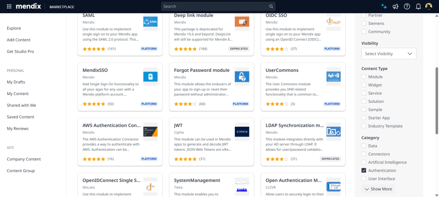Open the help question mark icon
This screenshot has width=439, height=197.
click(407, 6)
